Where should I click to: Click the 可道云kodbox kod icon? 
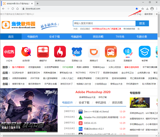click(81, 129)
